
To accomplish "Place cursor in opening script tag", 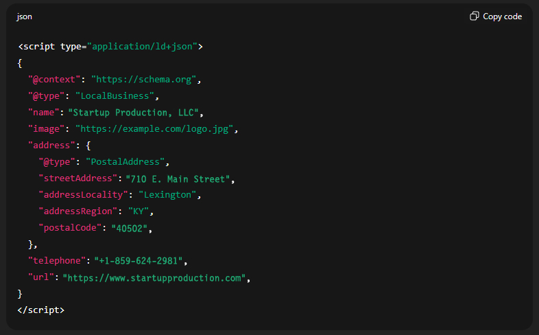I will (x=110, y=47).
